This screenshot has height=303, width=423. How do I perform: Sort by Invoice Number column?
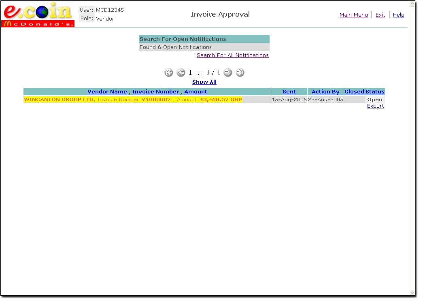coord(155,92)
